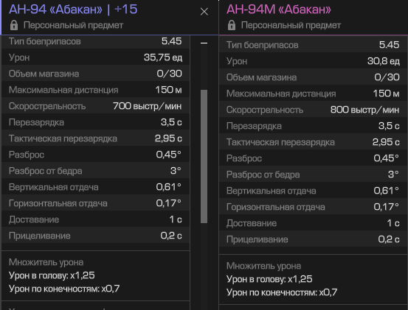
Task: Click Урон в голову: x1,25 in right panel
Action: (x=269, y=279)
